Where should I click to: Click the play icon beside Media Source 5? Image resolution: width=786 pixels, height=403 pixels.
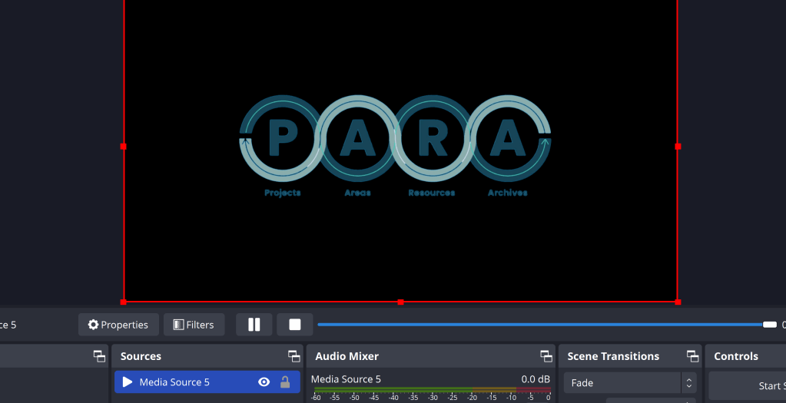[x=128, y=382]
